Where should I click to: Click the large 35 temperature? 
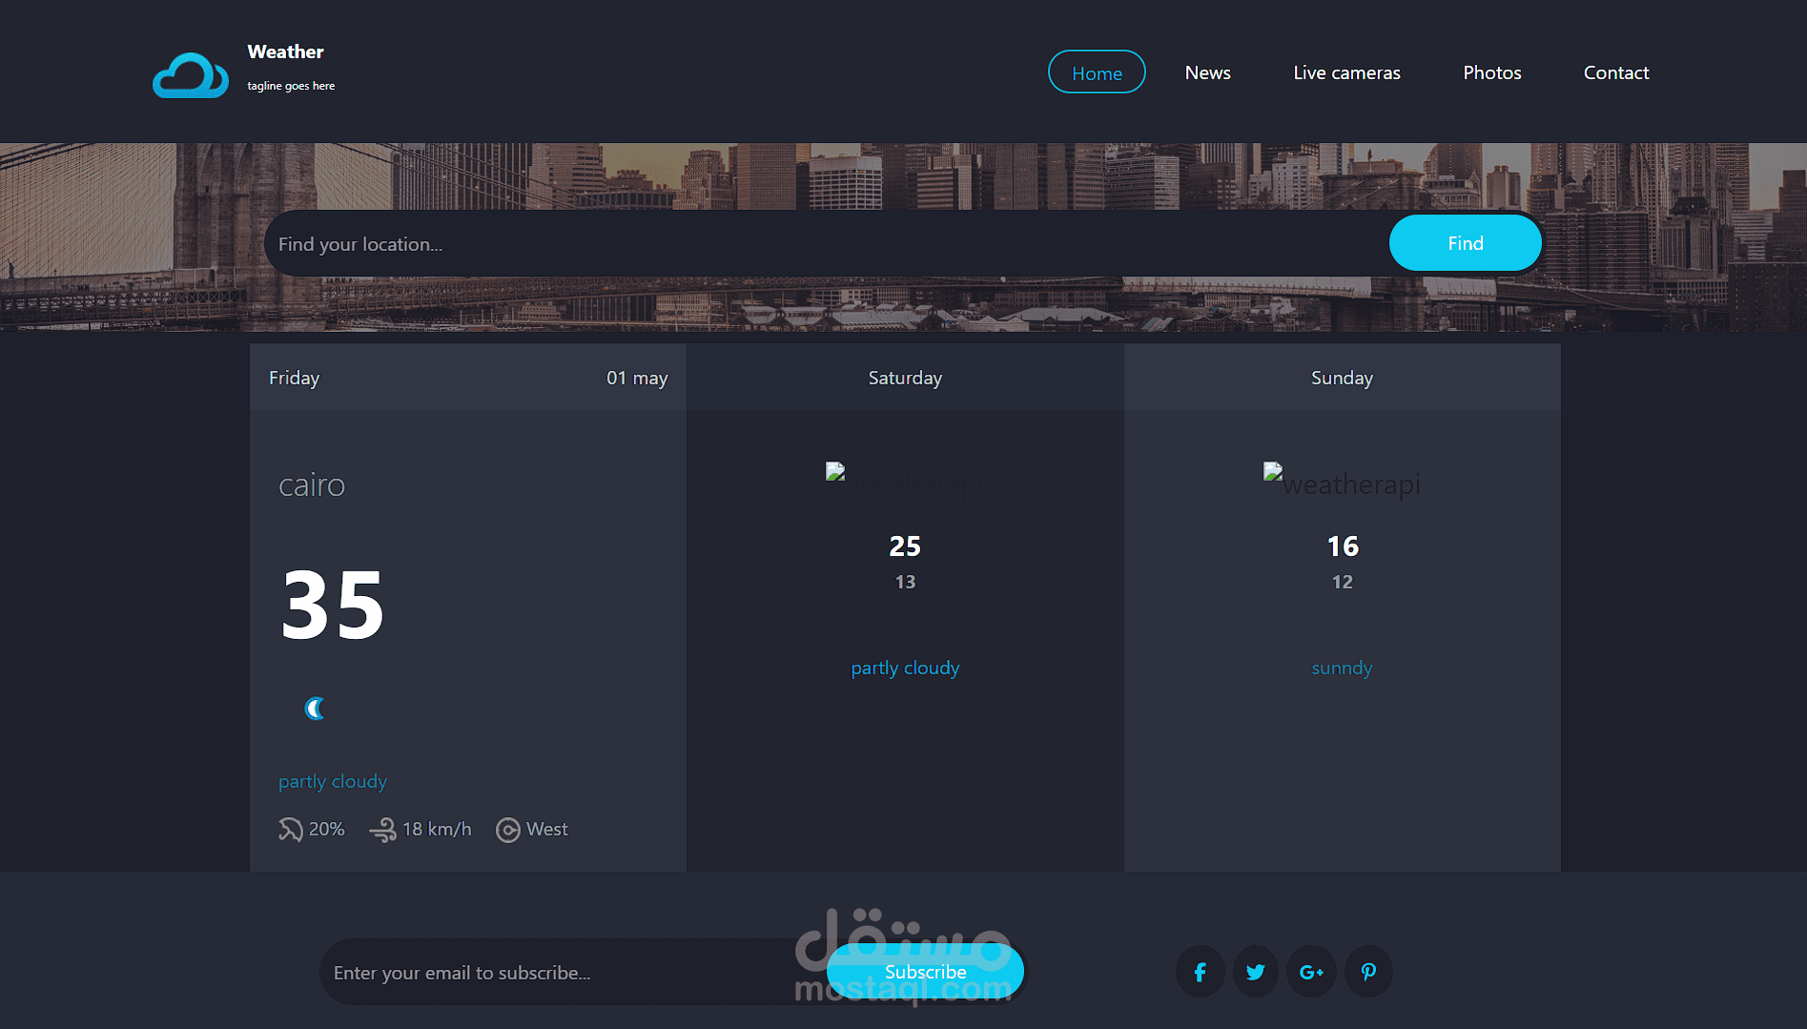click(x=333, y=605)
